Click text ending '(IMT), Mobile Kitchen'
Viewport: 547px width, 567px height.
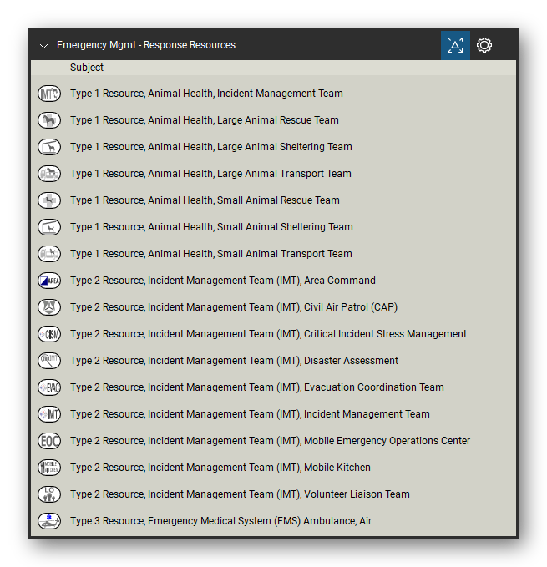[220, 468]
